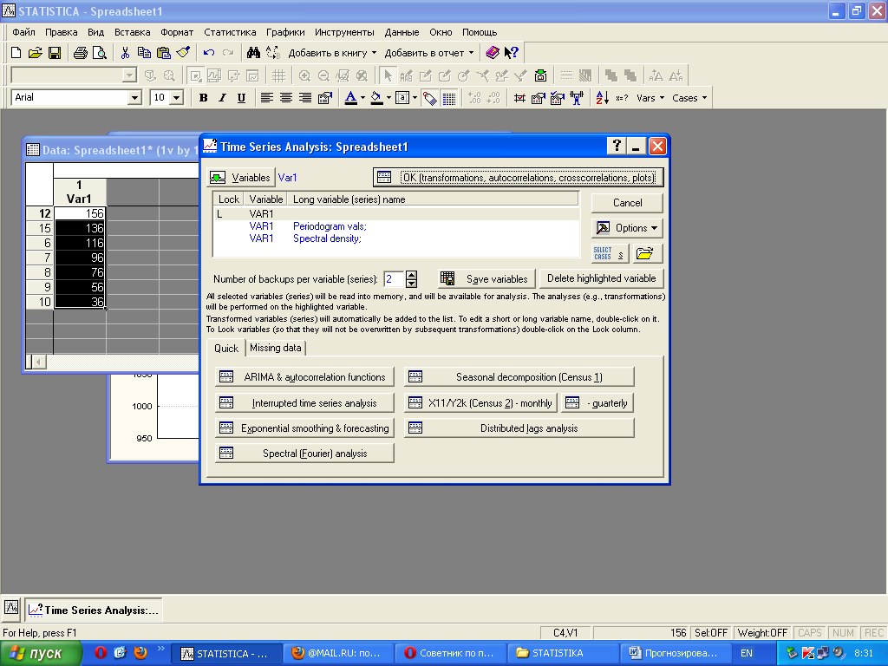888x666 pixels.
Task: Open font color dropdown arrow
Action: 362,98
